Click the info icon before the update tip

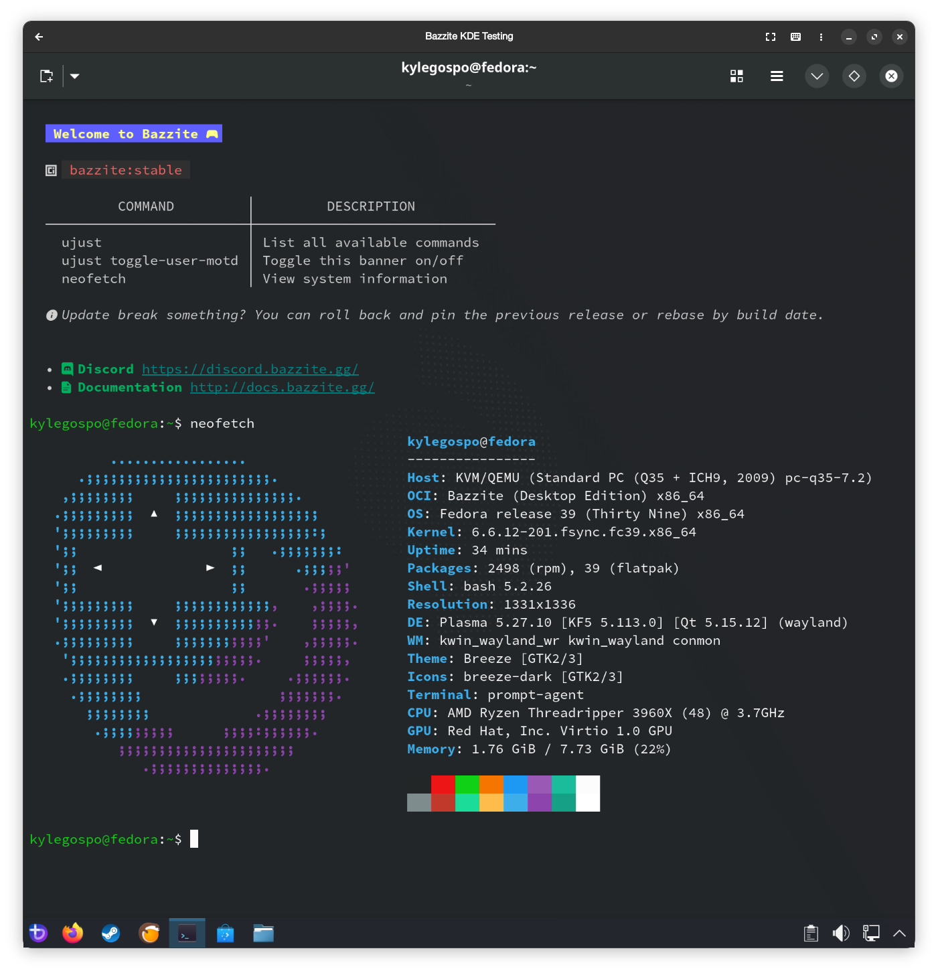coord(52,315)
